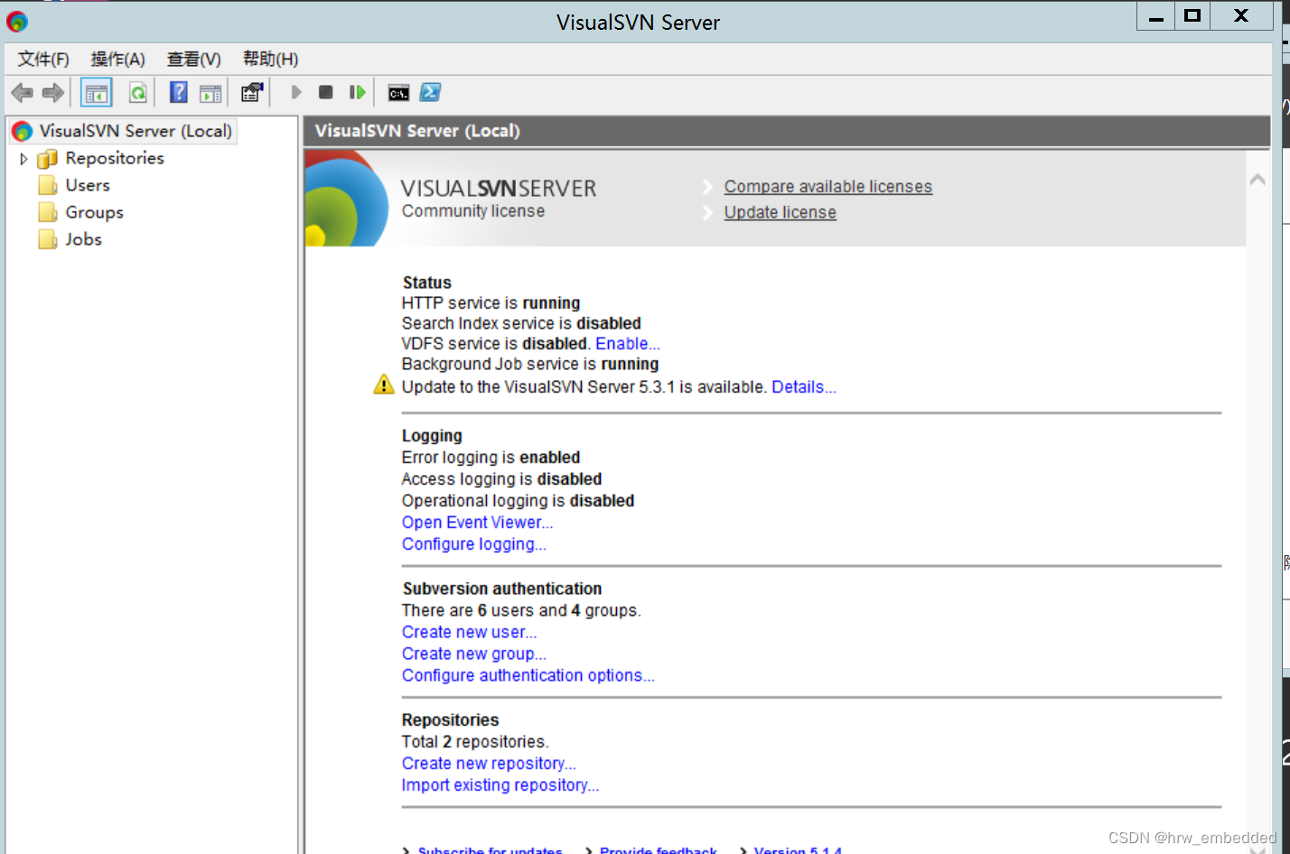Launch the PowerShell toolbar icon
The height and width of the screenshot is (854, 1290).
point(431,92)
